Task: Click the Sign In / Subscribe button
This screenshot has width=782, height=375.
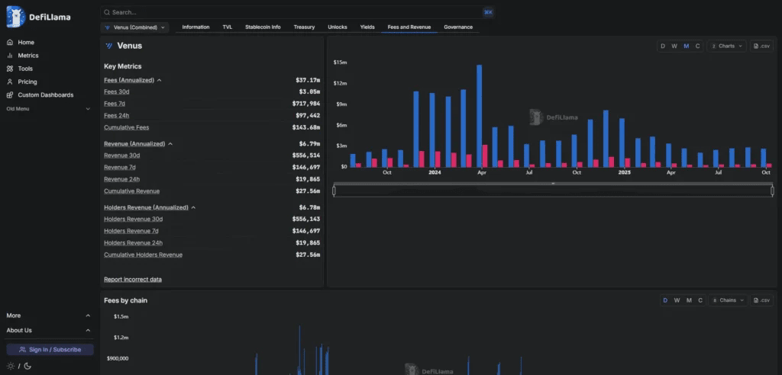Action: click(50, 350)
